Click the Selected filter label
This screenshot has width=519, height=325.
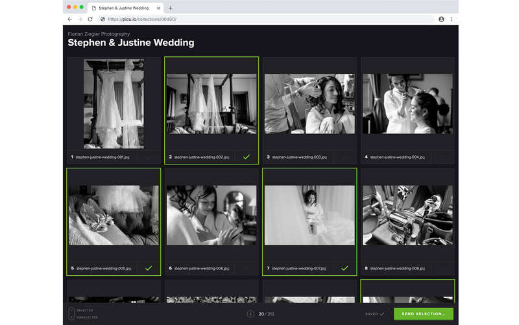(x=85, y=311)
